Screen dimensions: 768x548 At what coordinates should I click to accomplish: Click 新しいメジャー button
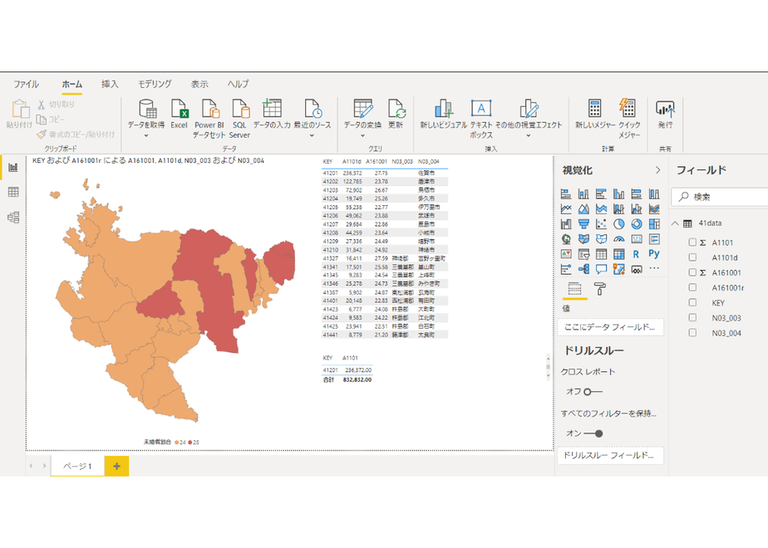[595, 114]
